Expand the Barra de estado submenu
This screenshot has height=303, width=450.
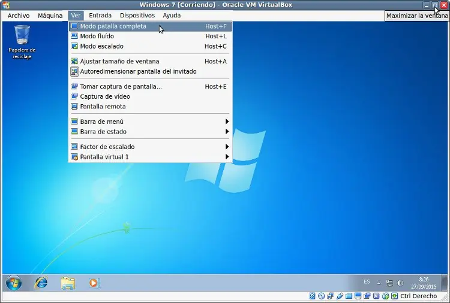pos(151,132)
